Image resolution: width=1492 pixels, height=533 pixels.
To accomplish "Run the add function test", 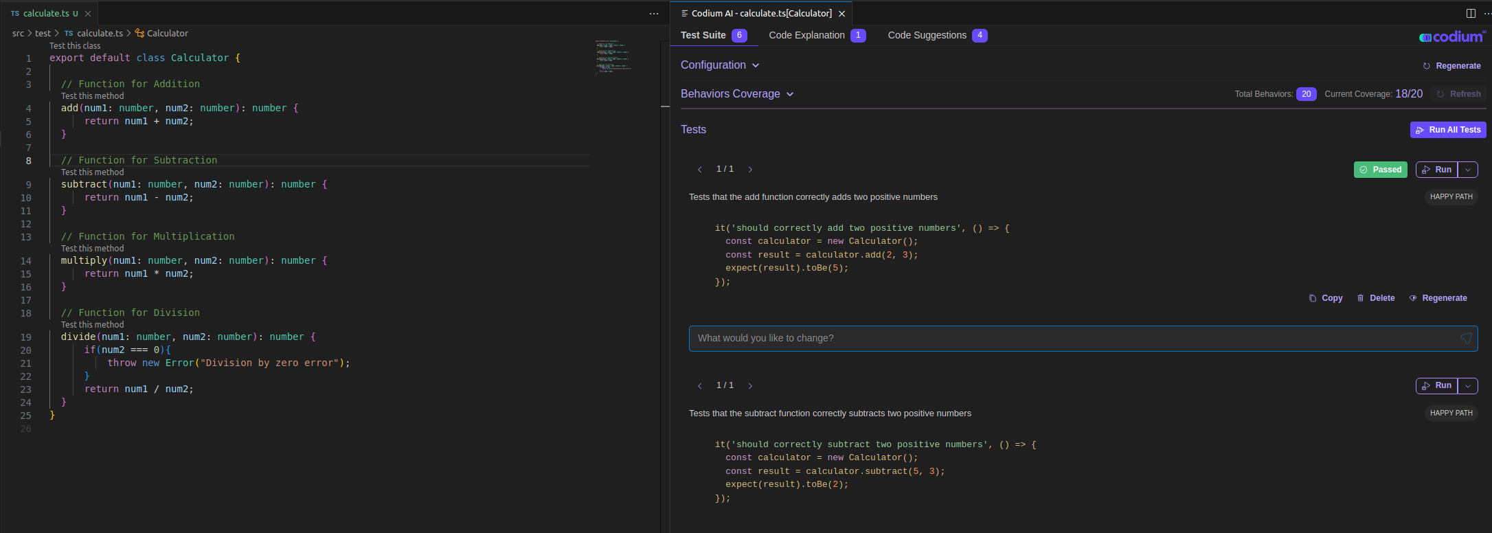I will 1436,170.
